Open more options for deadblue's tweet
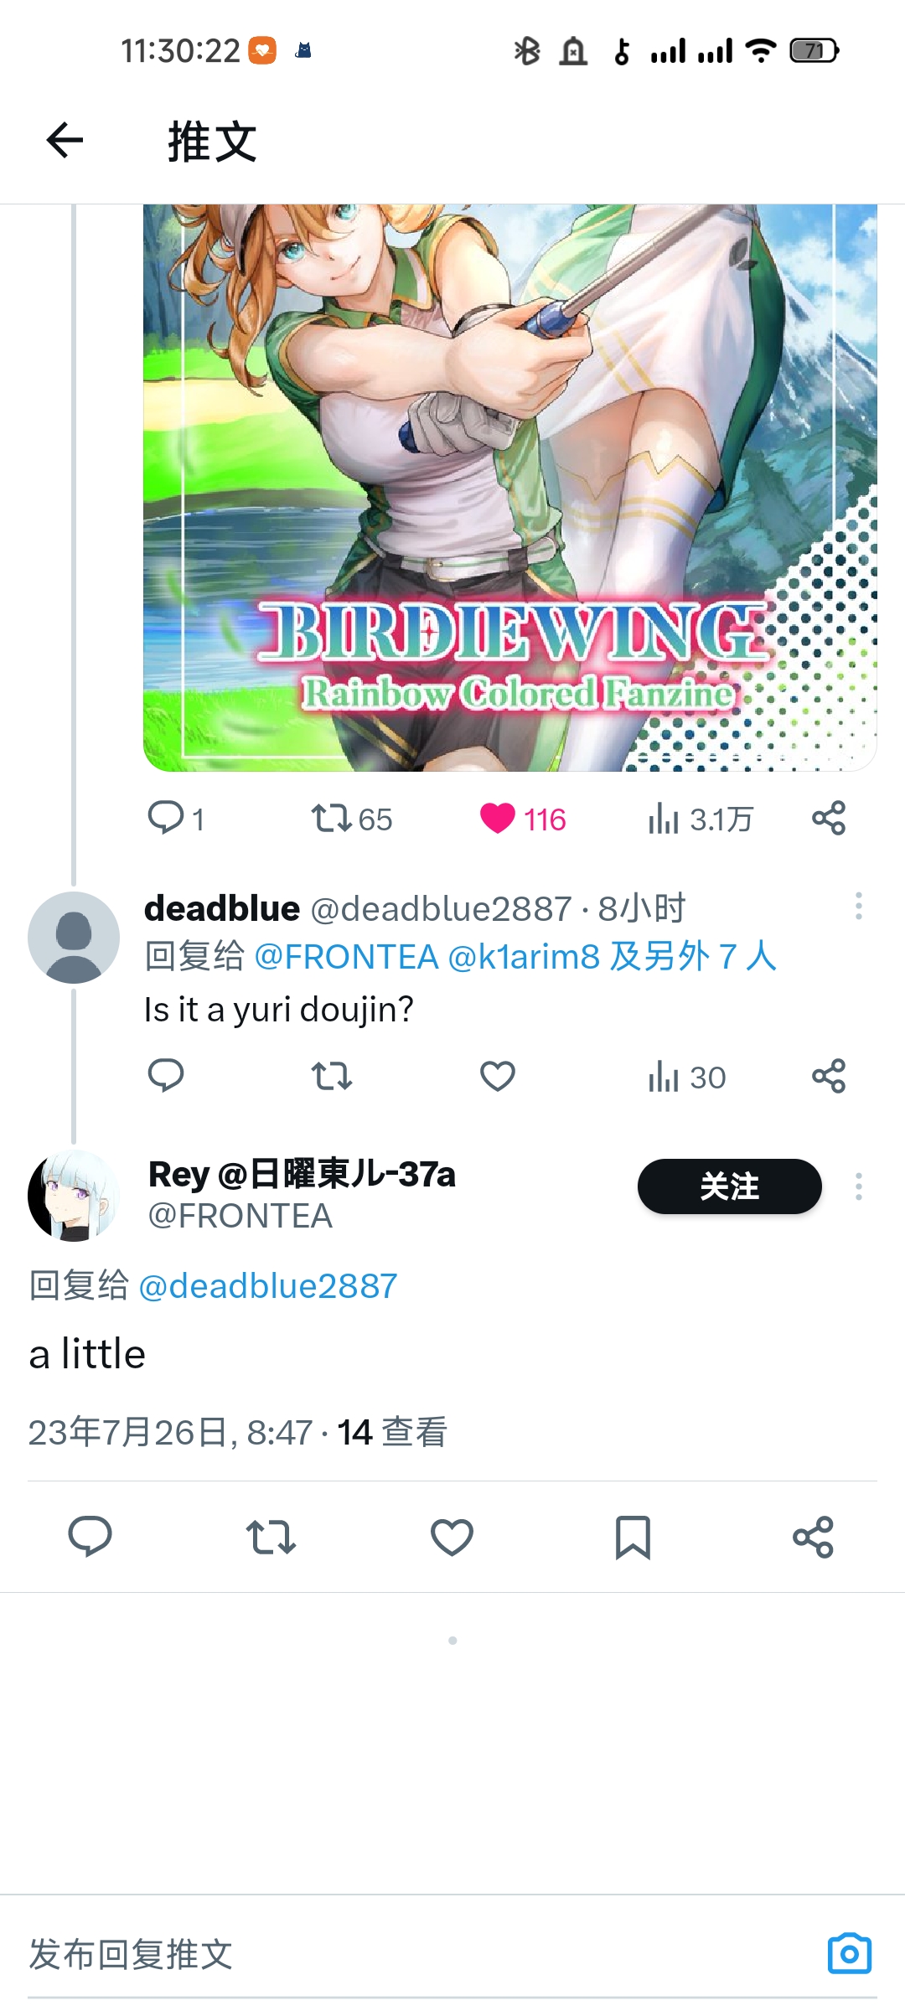 click(x=859, y=906)
